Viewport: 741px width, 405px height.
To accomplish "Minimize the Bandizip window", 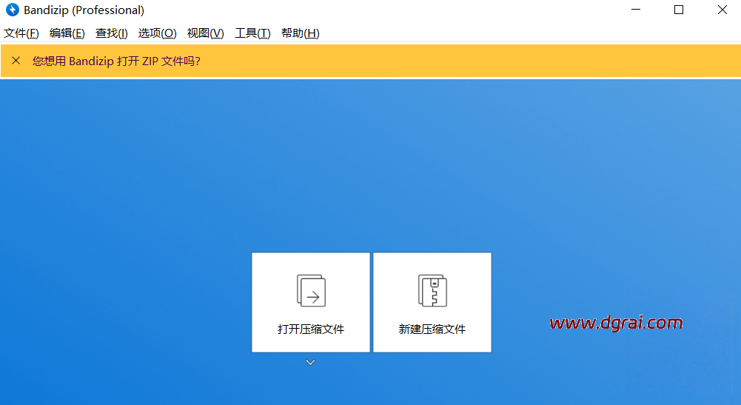I will click(636, 10).
